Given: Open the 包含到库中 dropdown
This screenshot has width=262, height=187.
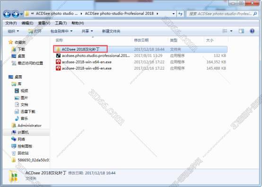Looking at the screenshot, I should [61, 31].
